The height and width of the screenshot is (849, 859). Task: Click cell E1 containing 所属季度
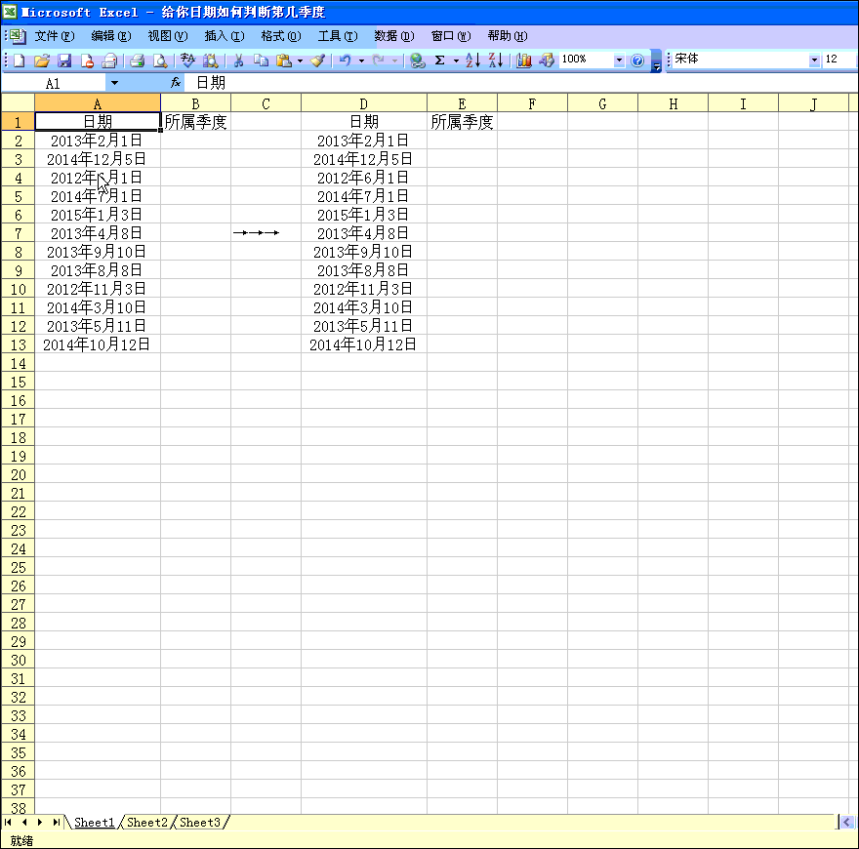(x=462, y=122)
